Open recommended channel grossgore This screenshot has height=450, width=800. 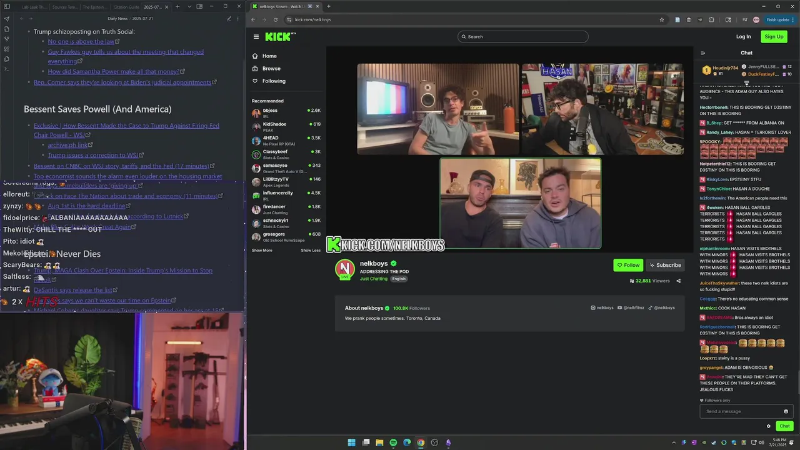(x=286, y=236)
